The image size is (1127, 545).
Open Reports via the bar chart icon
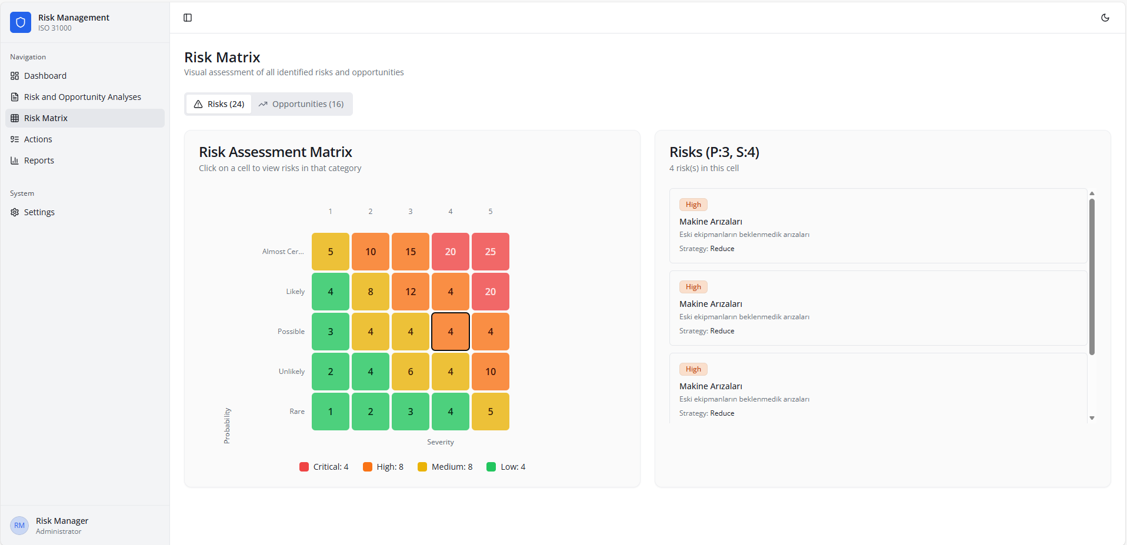(x=14, y=160)
